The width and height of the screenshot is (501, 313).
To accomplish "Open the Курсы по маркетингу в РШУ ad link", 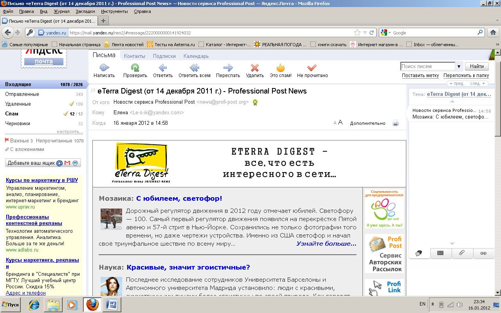I will click(x=42, y=180).
